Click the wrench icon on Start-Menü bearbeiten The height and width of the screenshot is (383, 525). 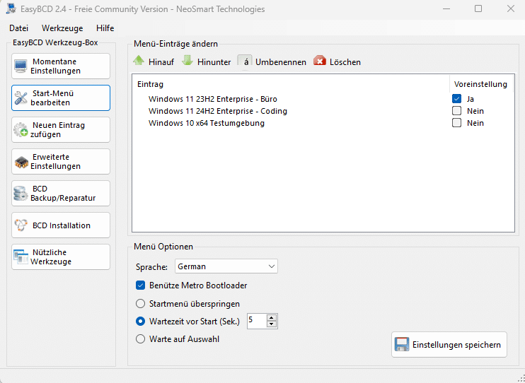point(21,98)
